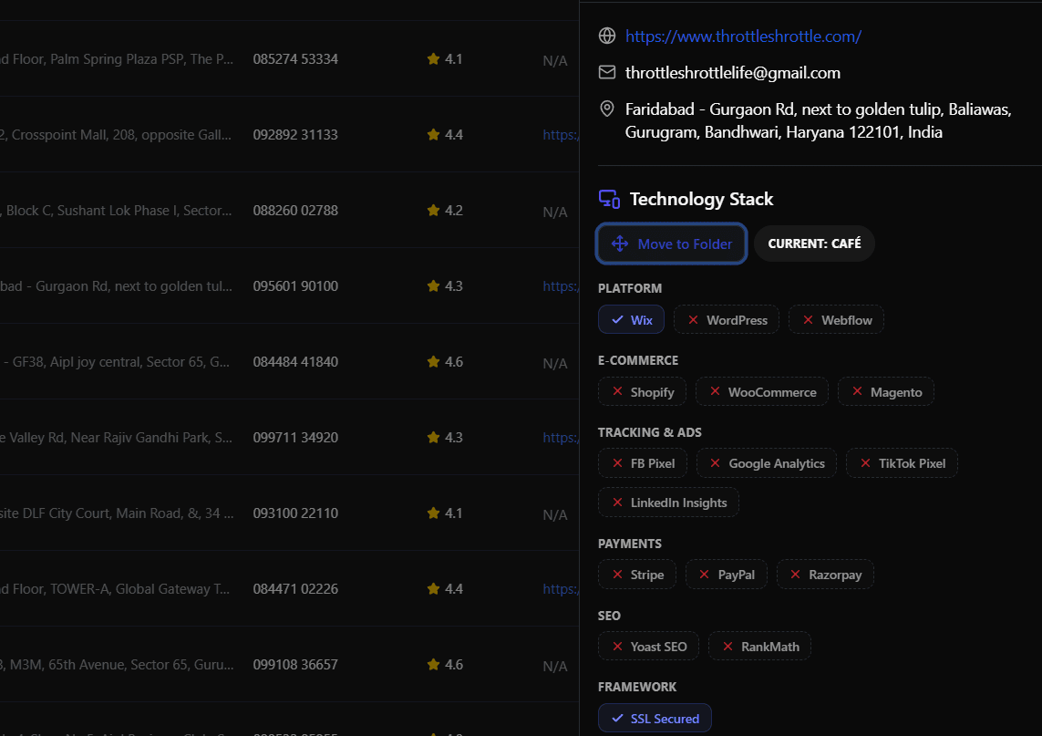
Task: Click the star icon in the 092892 31133 row
Action: click(x=433, y=134)
